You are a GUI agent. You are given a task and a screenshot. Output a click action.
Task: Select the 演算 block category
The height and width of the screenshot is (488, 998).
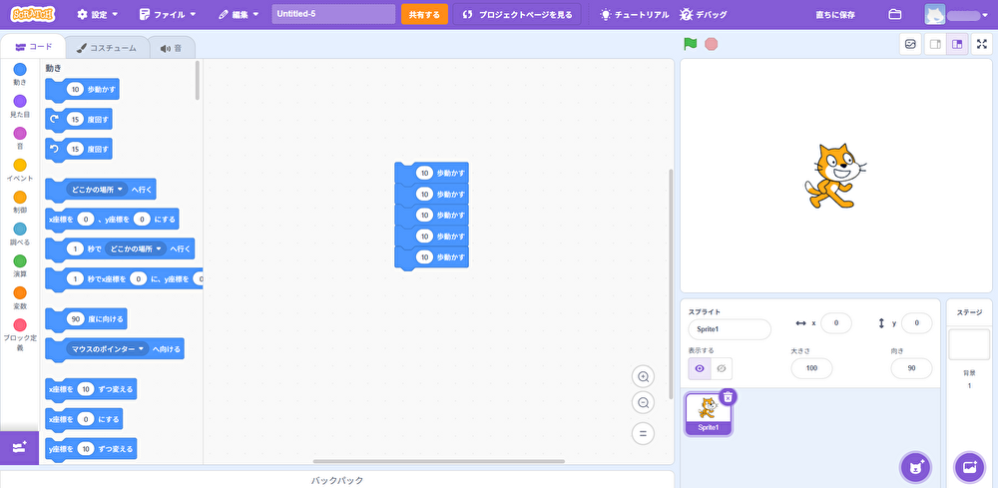pyautogui.click(x=20, y=265)
